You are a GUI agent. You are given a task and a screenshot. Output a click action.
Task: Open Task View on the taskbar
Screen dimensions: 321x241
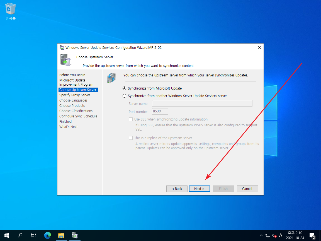coord(33,235)
